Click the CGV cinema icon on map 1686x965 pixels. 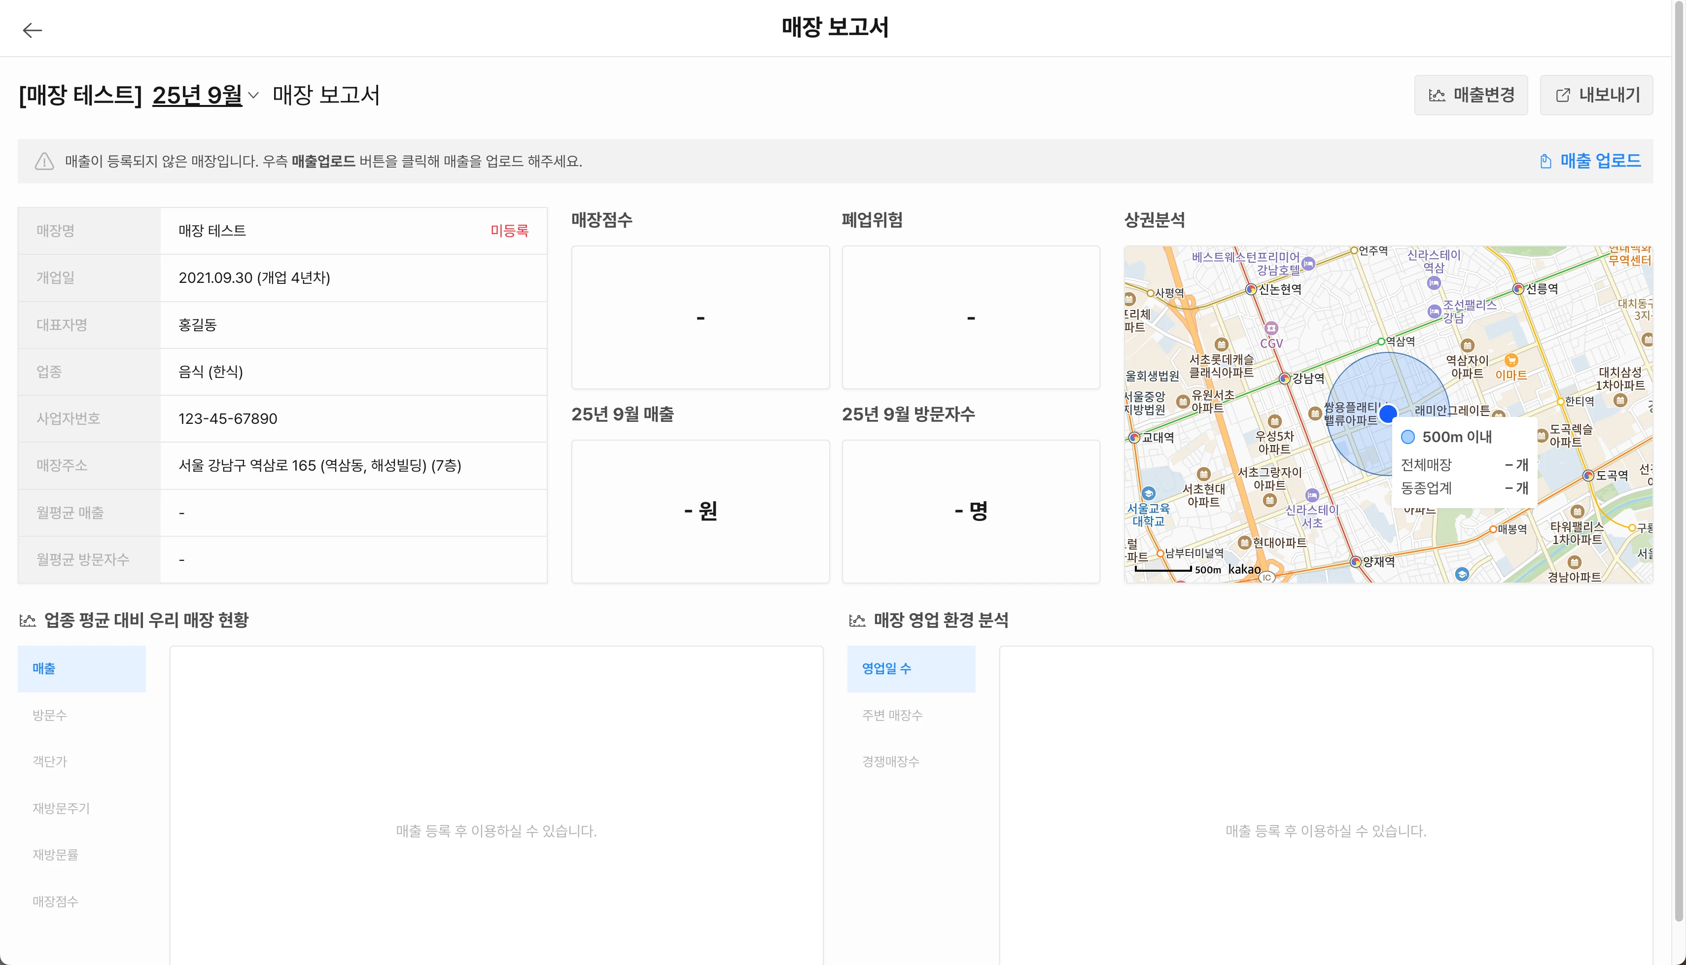1271,328
